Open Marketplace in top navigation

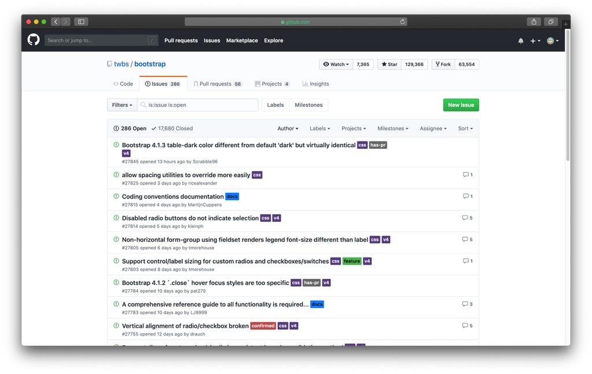[x=242, y=40]
